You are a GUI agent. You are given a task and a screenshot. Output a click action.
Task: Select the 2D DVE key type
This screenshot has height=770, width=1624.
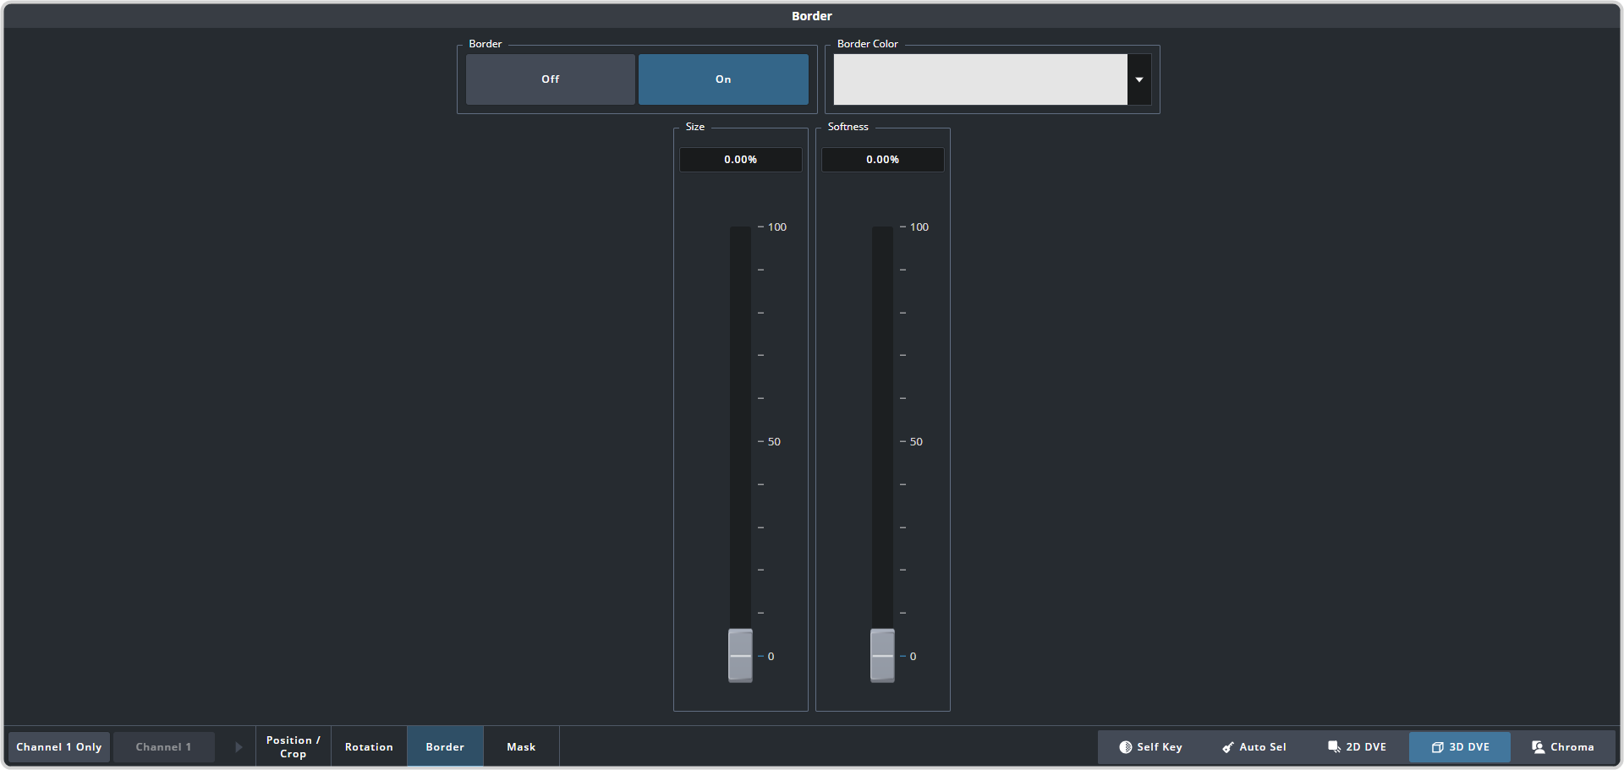click(x=1358, y=747)
